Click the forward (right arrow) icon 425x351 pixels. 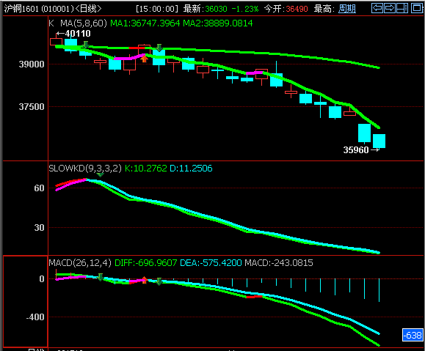click(x=390, y=8)
